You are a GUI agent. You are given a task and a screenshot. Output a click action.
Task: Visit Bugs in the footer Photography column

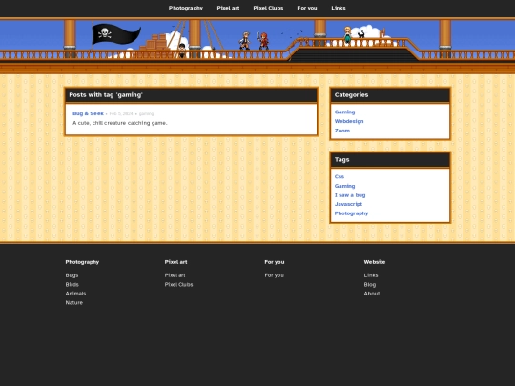pos(72,275)
